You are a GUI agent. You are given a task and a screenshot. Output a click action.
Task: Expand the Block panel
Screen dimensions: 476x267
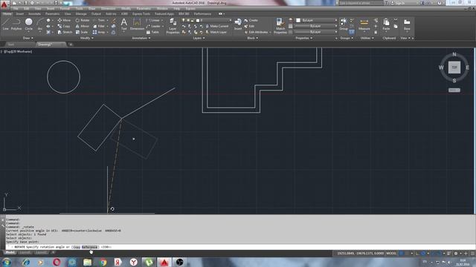coord(253,38)
